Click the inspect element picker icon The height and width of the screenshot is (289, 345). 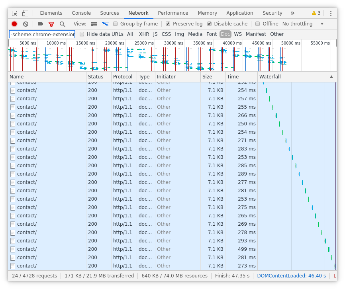pyautogui.click(x=15, y=13)
